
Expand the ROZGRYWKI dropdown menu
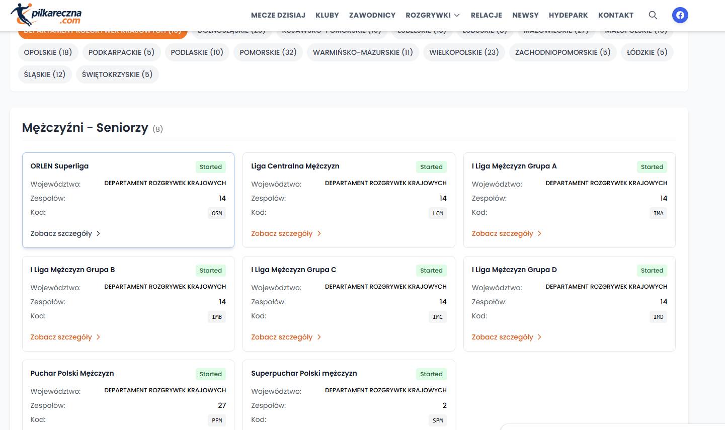click(x=433, y=15)
